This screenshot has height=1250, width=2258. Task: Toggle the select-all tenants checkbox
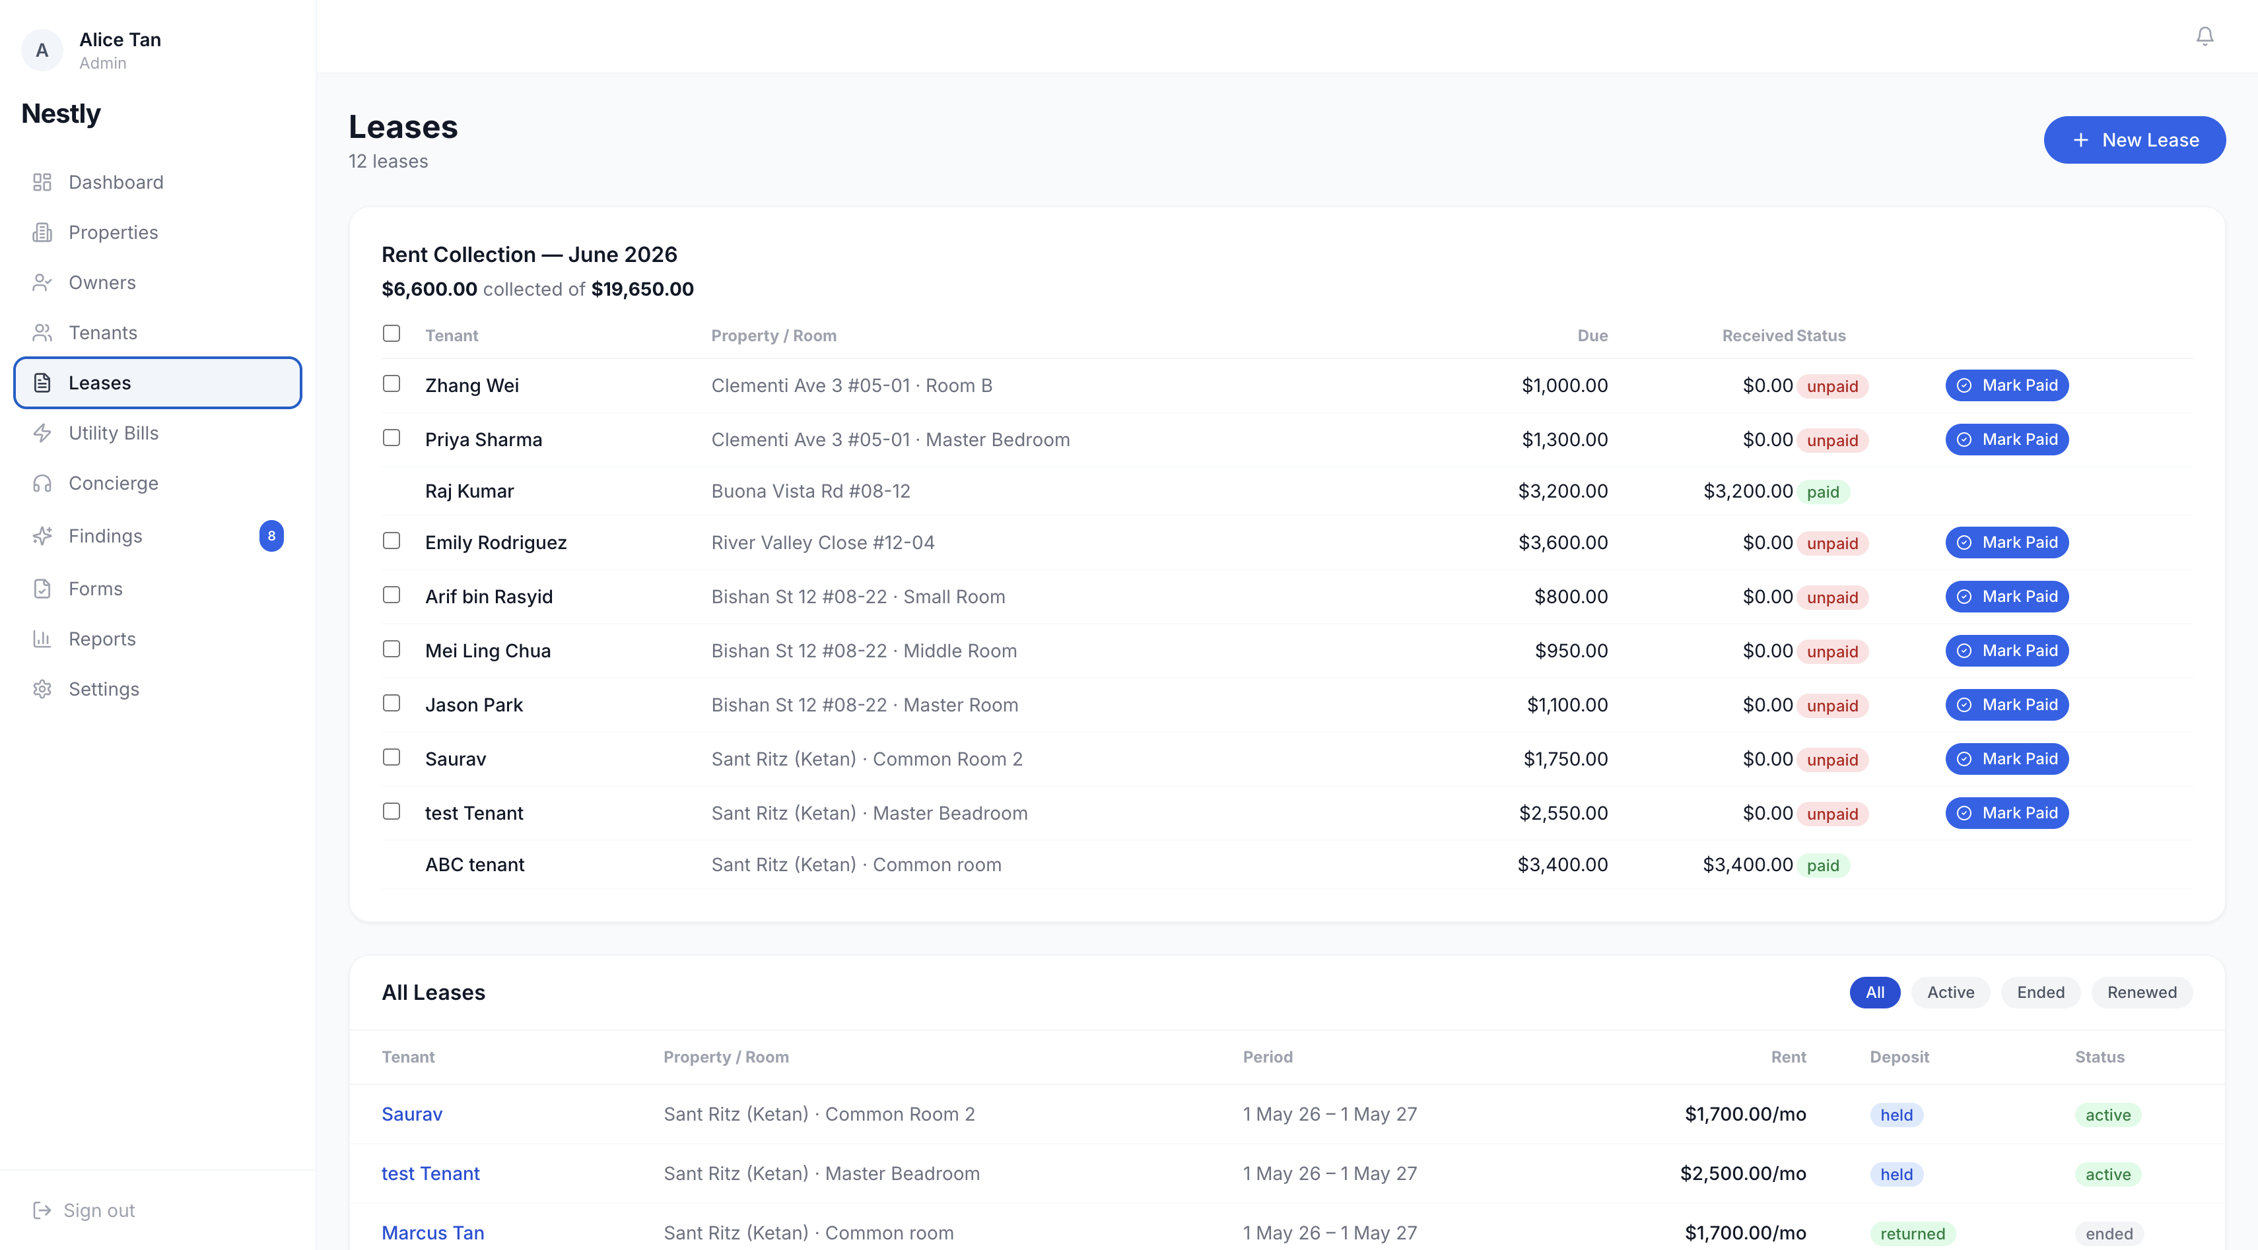click(x=391, y=334)
